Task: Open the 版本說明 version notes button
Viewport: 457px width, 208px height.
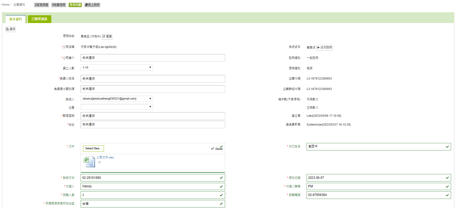Action: pyautogui.click(x=325, y=48)
